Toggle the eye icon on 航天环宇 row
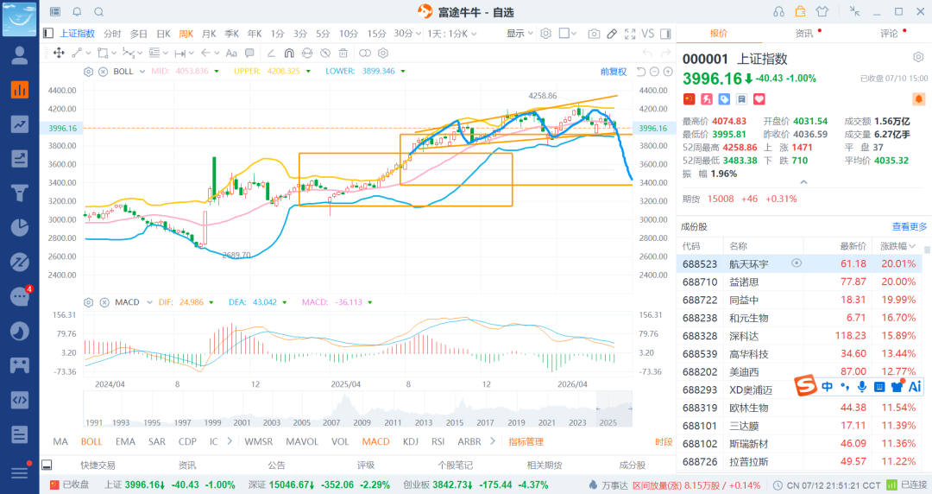This screenshot has width=932, height=494. [x=797, y=263]
